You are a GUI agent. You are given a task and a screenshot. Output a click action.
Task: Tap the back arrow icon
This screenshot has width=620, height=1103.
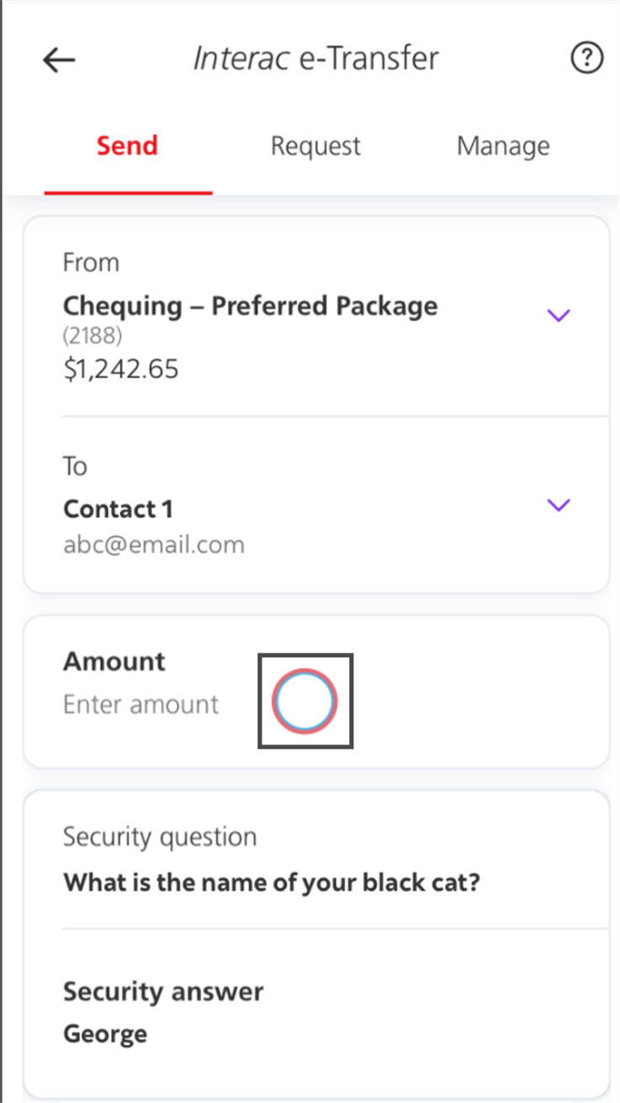click(x=59, y=60)
